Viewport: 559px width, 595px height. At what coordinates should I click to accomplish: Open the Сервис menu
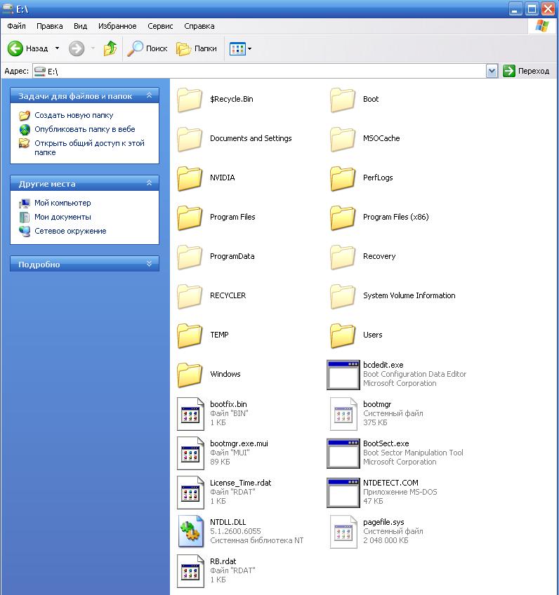(x=160, y=26)
